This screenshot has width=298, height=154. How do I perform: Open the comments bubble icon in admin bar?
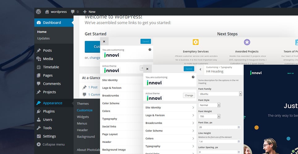point(73,12)
